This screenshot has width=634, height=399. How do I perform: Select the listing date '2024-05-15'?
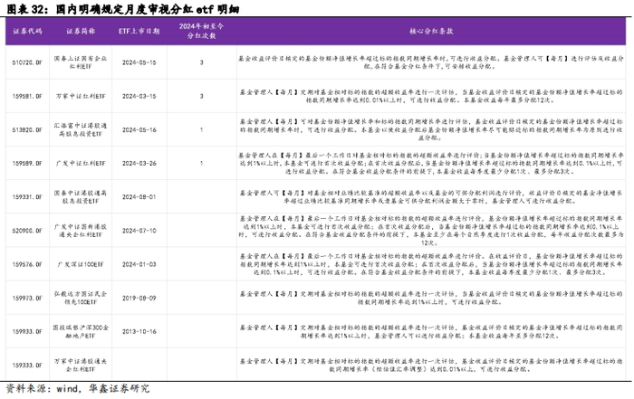tap(139, 62)
